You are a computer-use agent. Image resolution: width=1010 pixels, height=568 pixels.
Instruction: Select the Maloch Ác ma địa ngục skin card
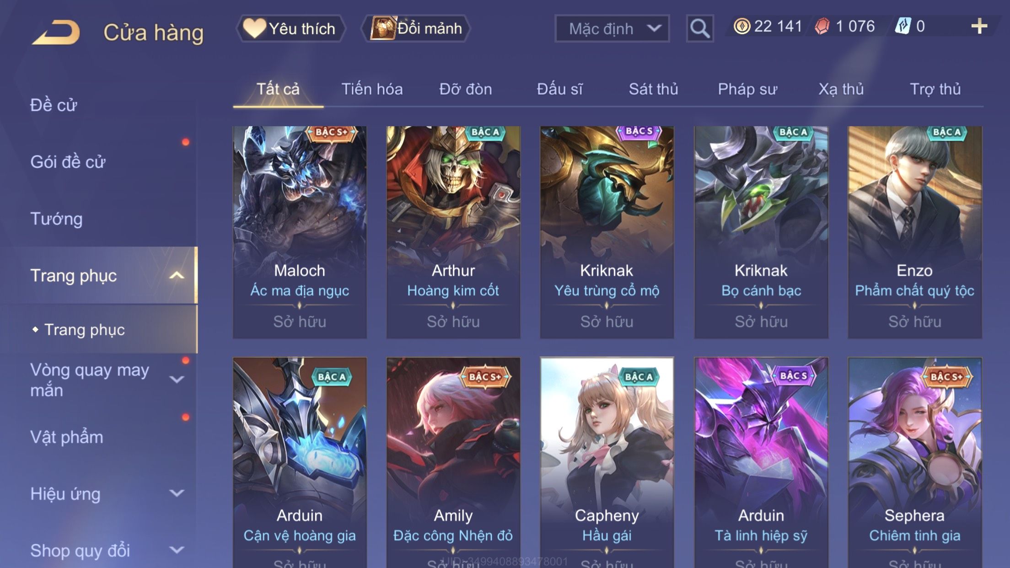(300, 232)
